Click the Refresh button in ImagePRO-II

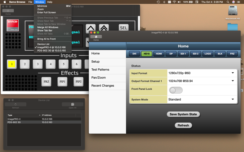click(x=183, y=125)
